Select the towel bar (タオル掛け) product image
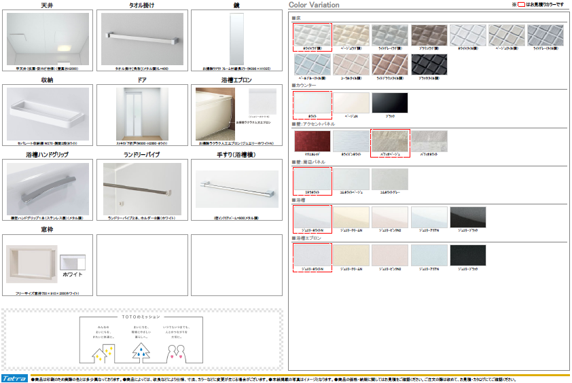Viewport: 572px width, 383px height. click(x=142, y=37)
